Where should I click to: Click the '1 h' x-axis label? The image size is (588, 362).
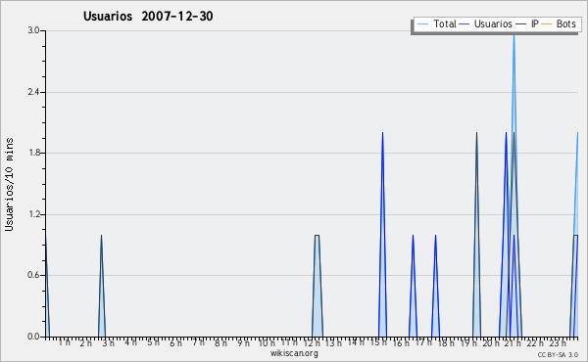[64, 342]
